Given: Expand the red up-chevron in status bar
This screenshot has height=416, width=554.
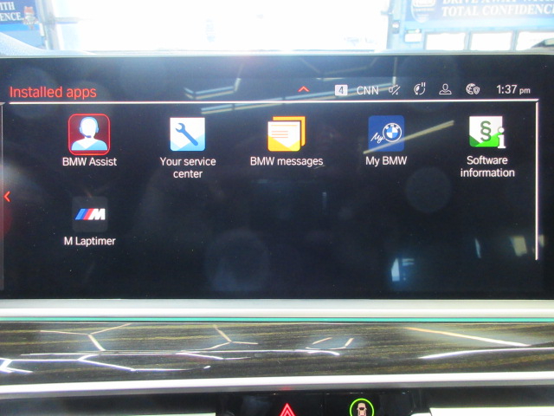Looking at the screenshot, I should (x=303, y=89).
